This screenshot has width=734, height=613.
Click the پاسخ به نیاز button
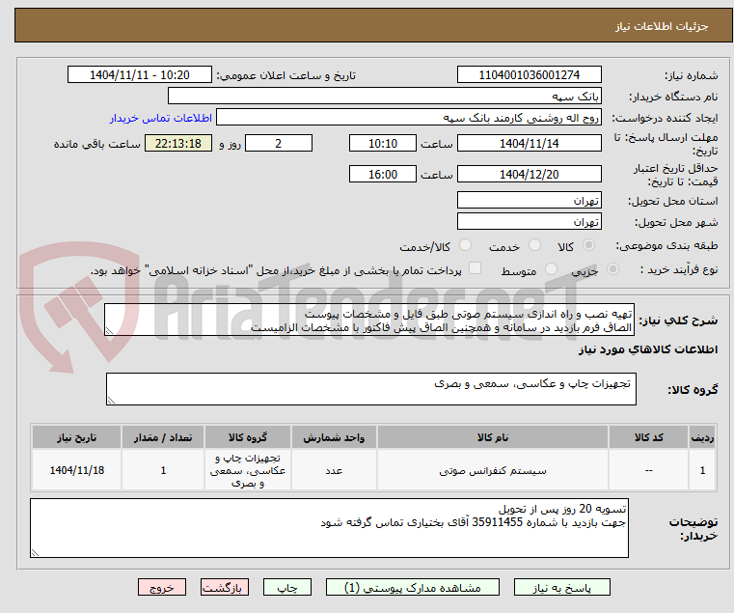click(x=561, y=587)
